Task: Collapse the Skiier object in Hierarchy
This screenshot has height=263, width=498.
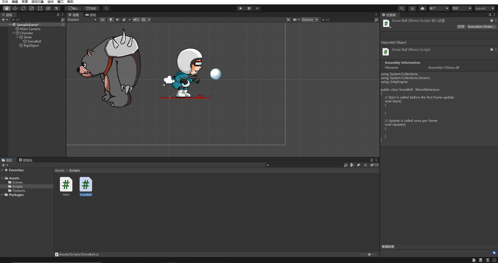Action: pyautogui.click(x=17, y=37)
